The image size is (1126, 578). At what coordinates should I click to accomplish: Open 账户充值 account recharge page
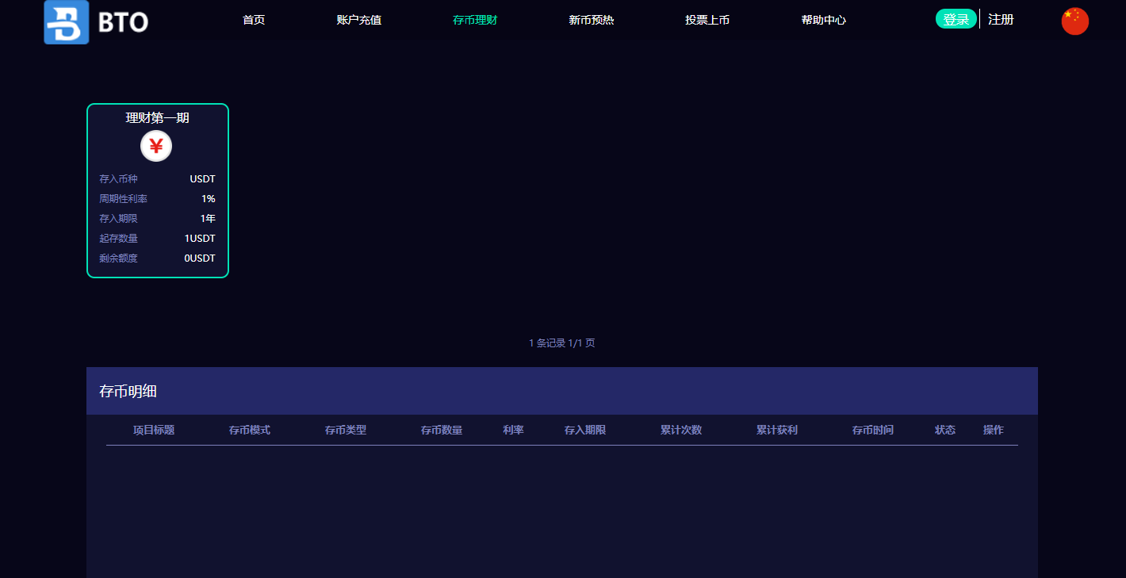tap(358, 20)
